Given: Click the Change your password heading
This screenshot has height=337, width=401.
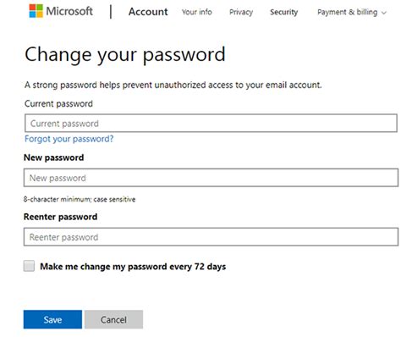Looking at the screenshot, I should tap(125, 54).
